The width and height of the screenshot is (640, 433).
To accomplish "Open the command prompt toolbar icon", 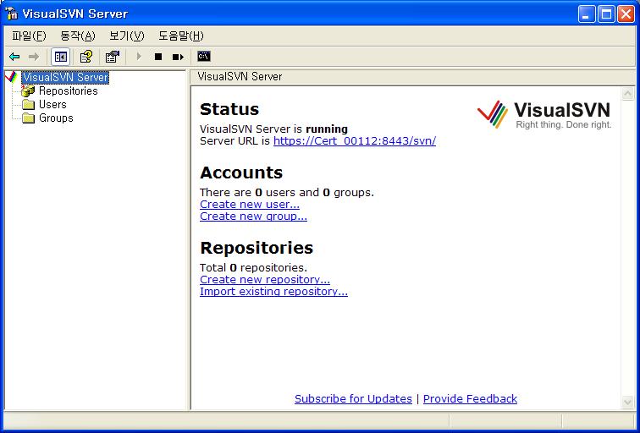I will point(204,57).
